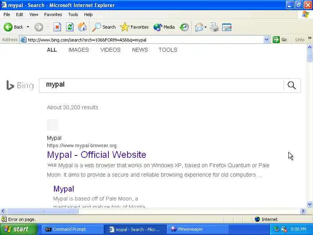The height and width of the screenshot is (235, 313).
Task: Open the File menu
Action: [x=7, y=14]
